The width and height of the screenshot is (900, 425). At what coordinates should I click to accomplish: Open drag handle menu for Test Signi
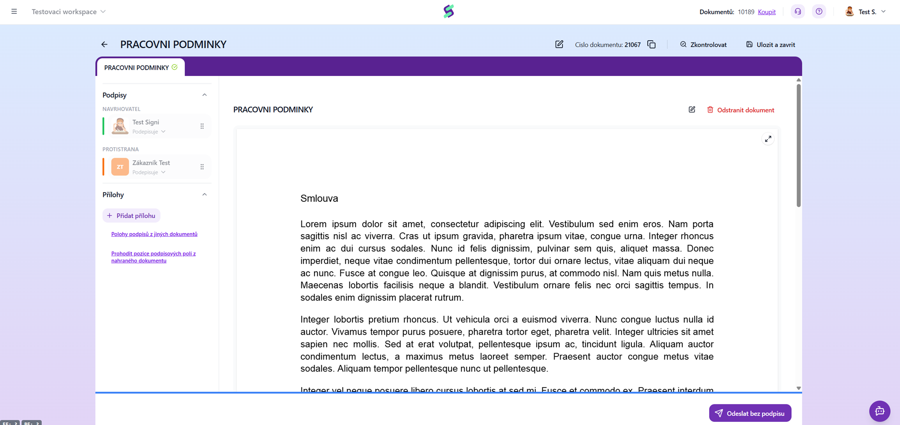(202, 126)
